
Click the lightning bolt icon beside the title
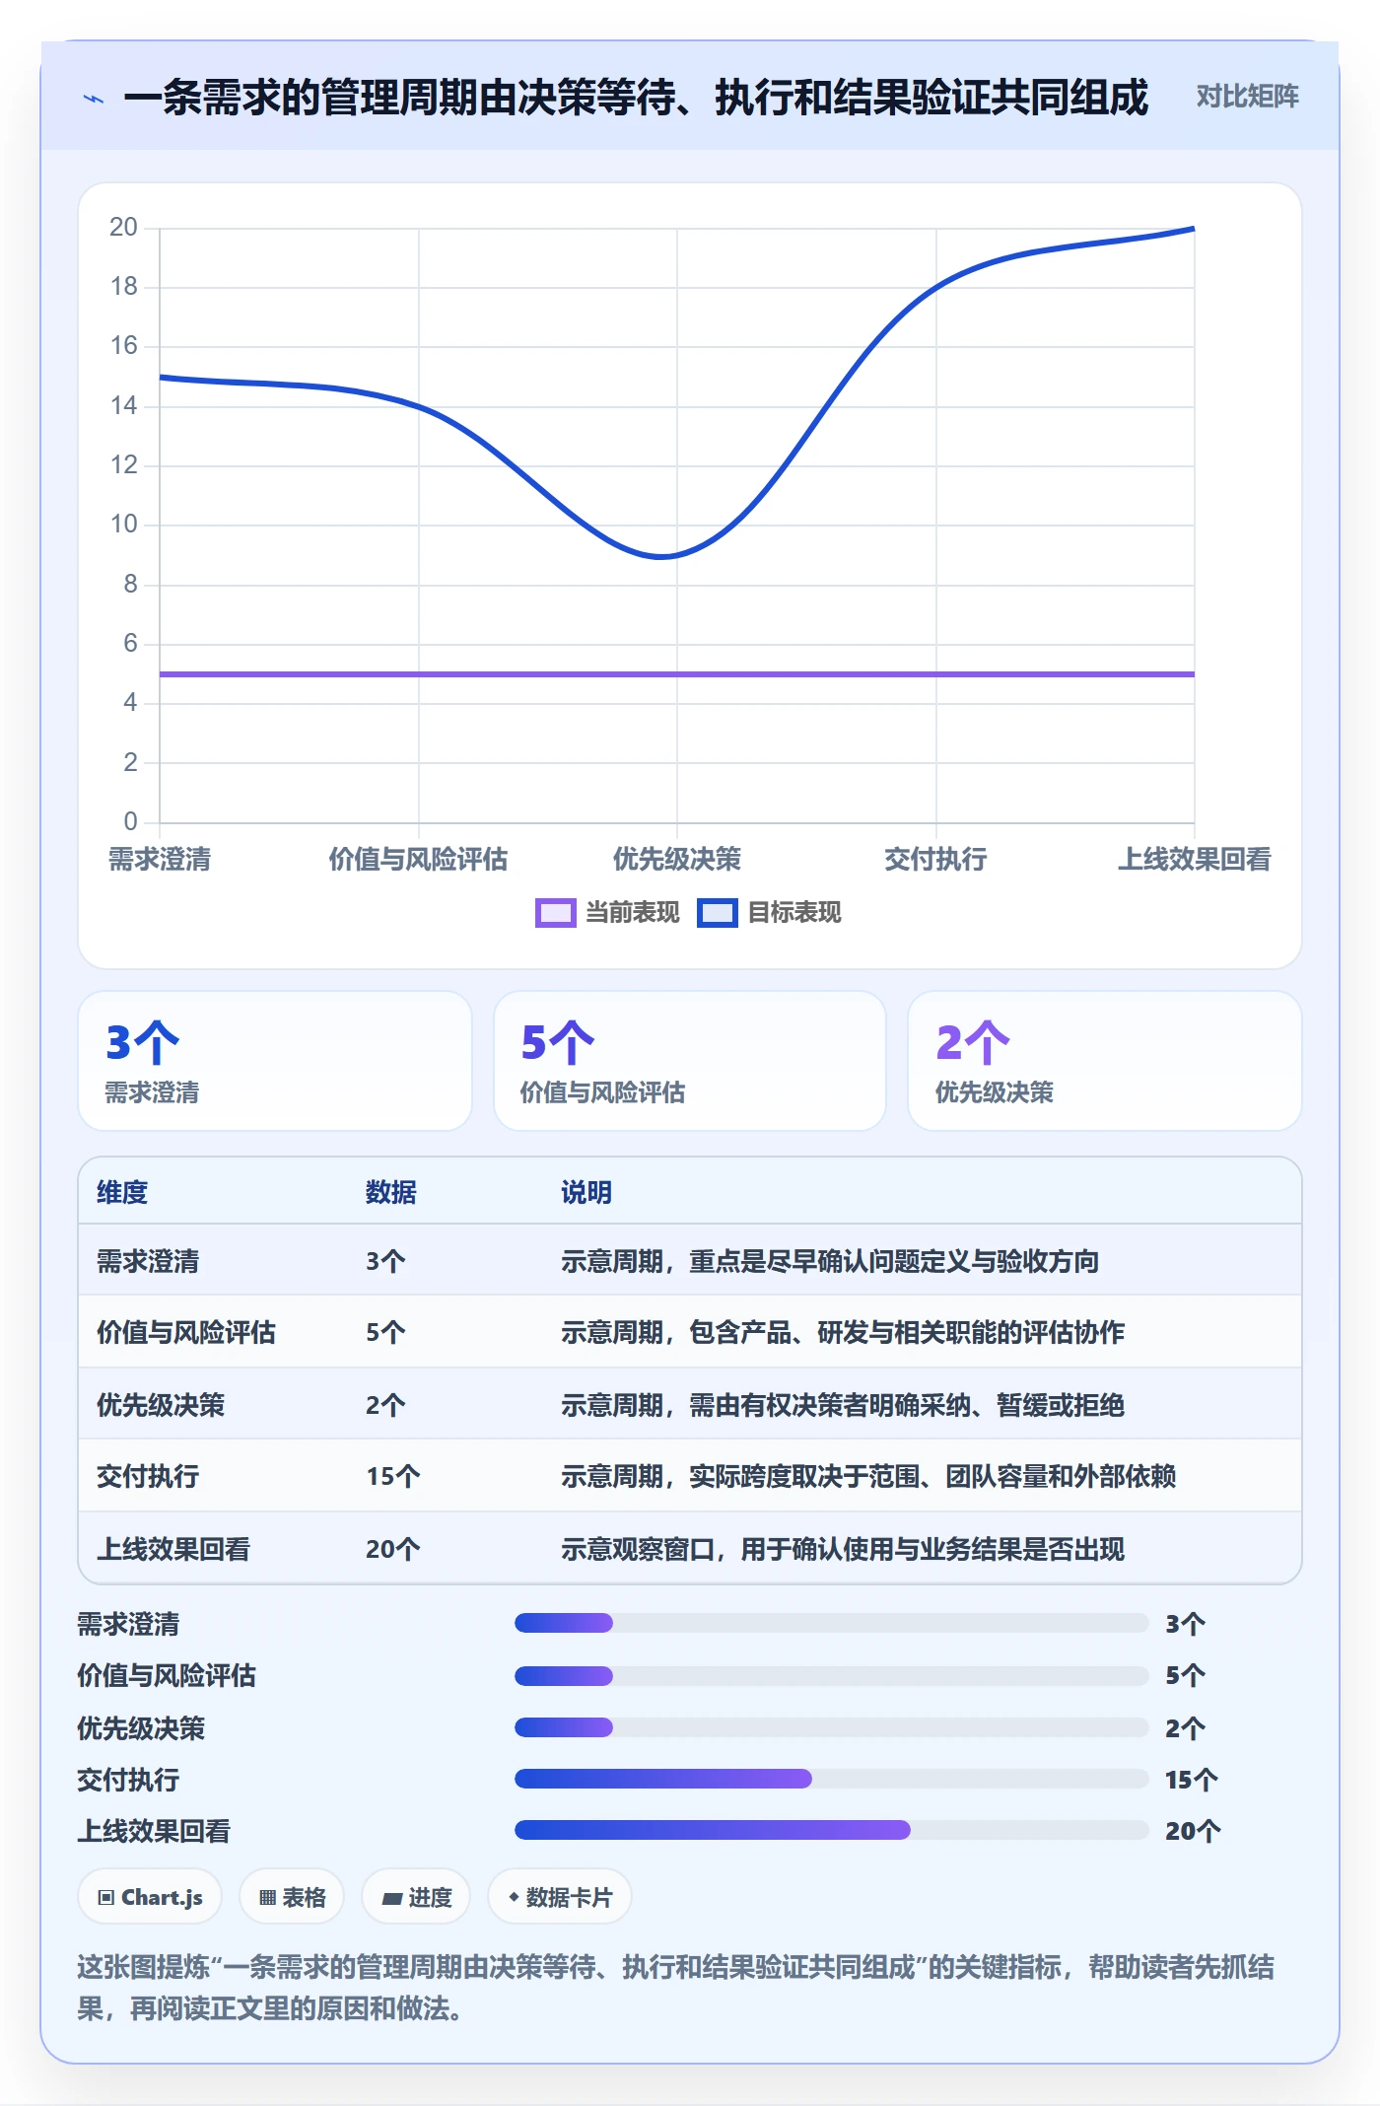coord(94,99)
